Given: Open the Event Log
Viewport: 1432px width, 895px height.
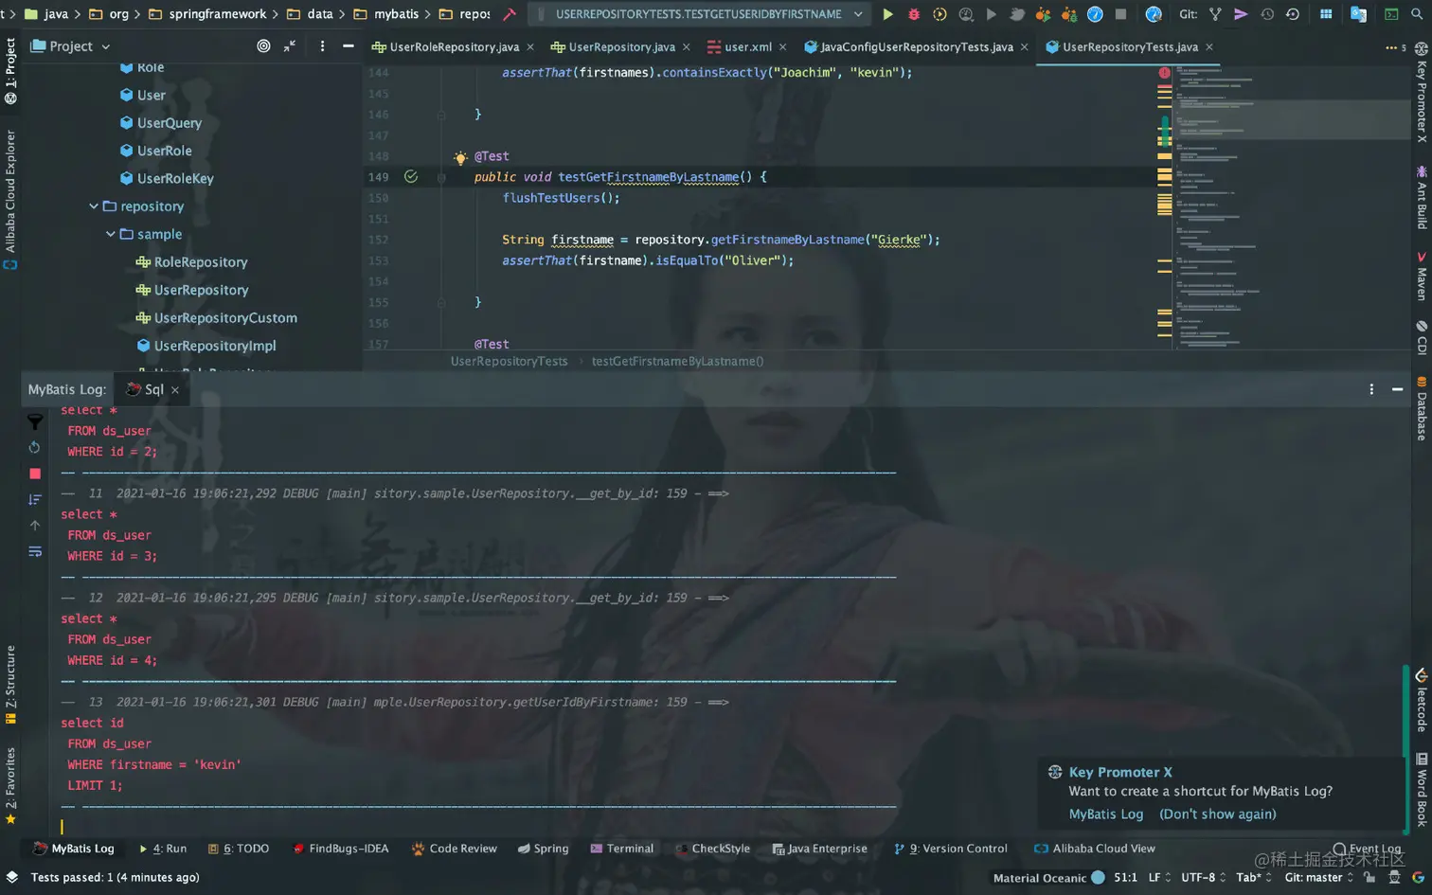Looking at the screenshot, I should tap(1367, 849).
